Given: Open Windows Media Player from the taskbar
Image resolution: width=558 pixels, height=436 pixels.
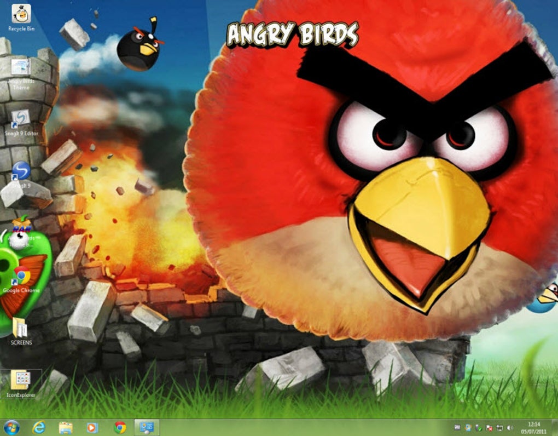Looking at the screenshot, I should 92,427.
